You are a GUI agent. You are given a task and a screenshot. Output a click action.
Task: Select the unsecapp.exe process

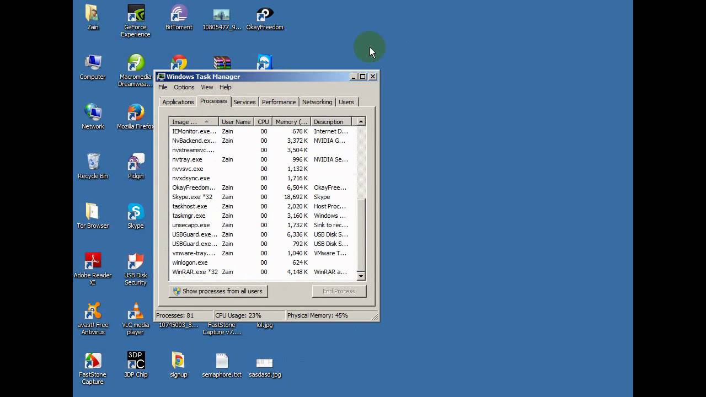(x=263, y=225)
